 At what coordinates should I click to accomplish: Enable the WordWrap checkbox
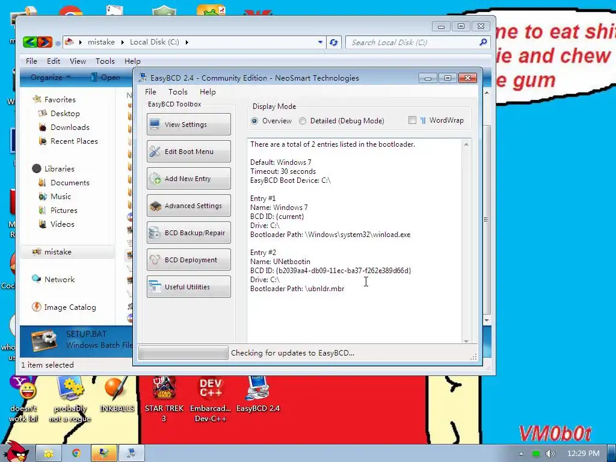[412, 120]
